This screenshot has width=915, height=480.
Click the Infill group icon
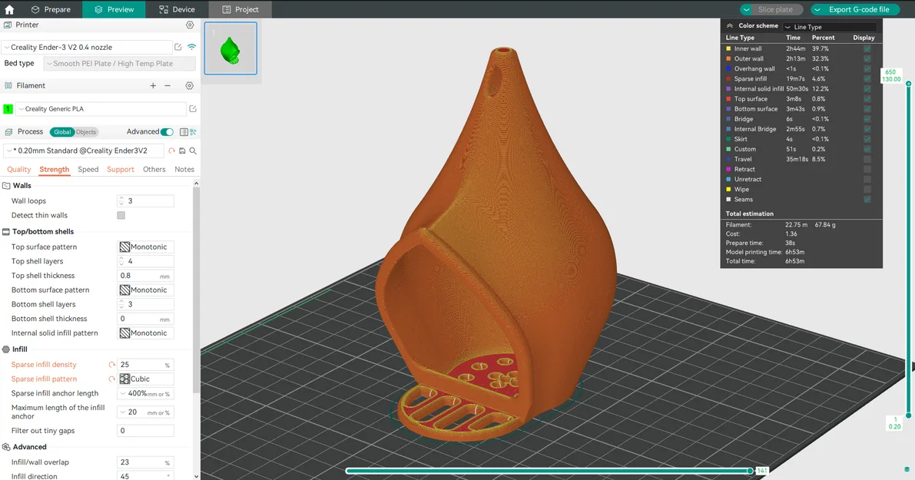[x=6, y=349]
